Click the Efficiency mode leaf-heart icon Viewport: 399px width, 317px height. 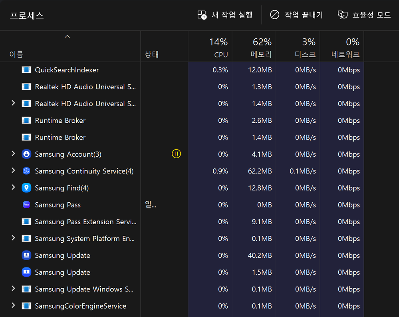[343, 15]
